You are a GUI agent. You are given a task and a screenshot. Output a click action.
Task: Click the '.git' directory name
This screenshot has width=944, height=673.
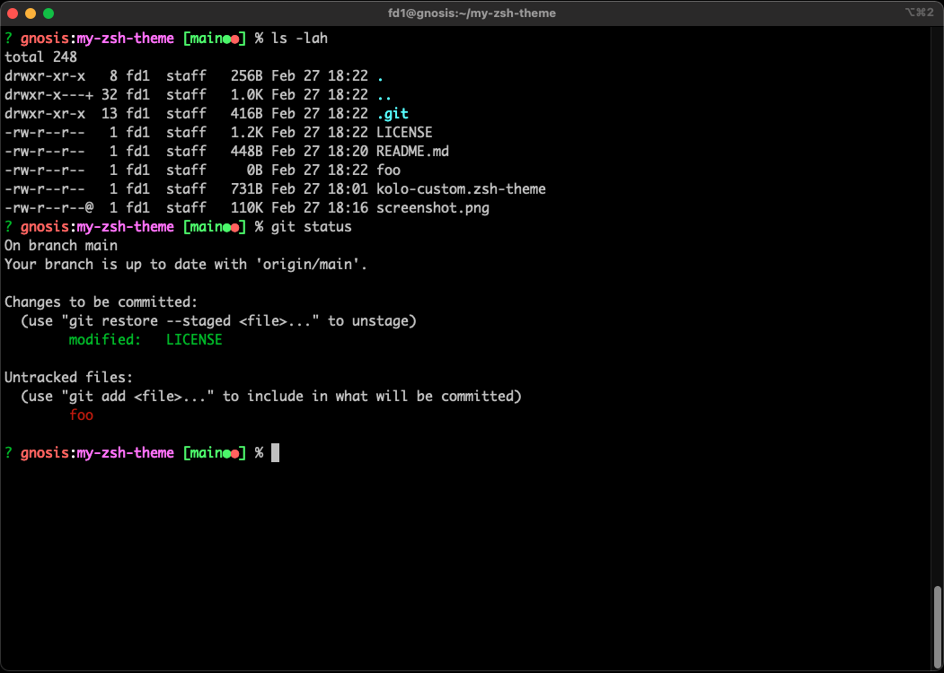393,114
